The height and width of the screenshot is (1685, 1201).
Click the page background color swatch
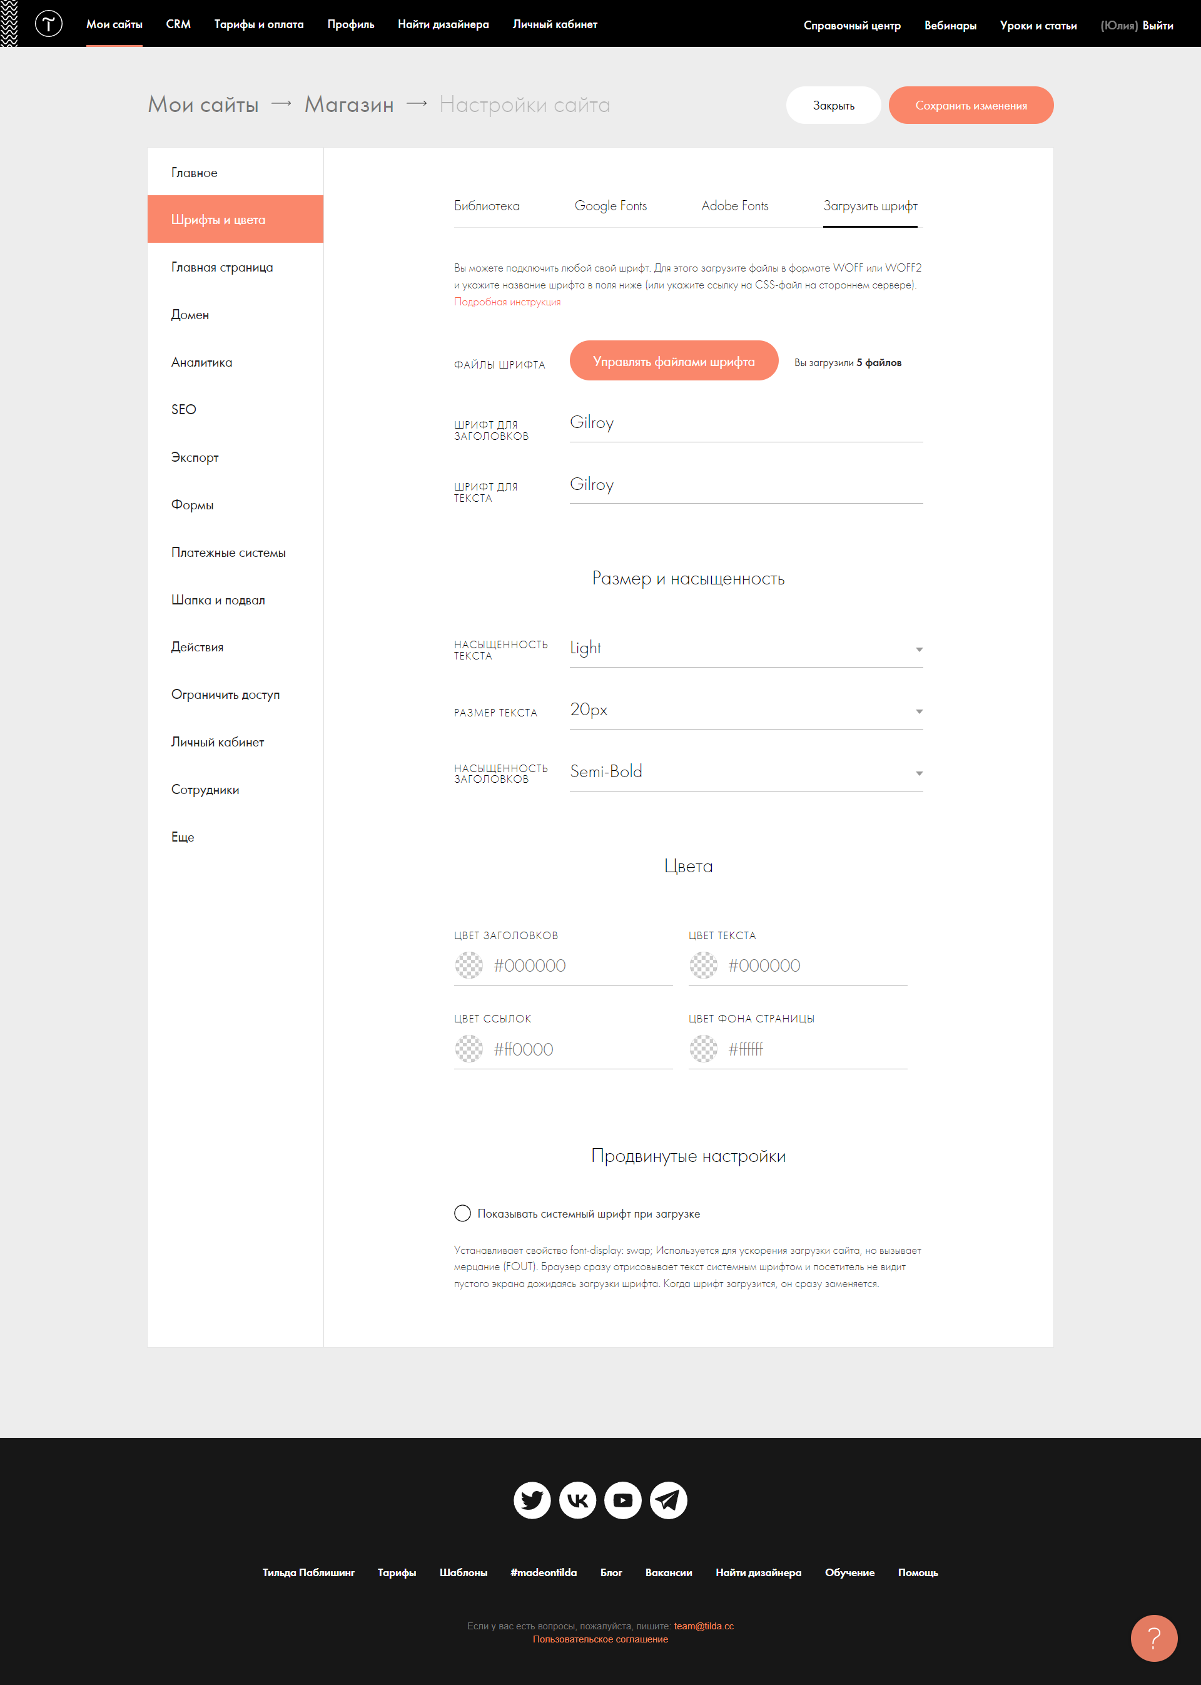click(x=703, y=1049)
